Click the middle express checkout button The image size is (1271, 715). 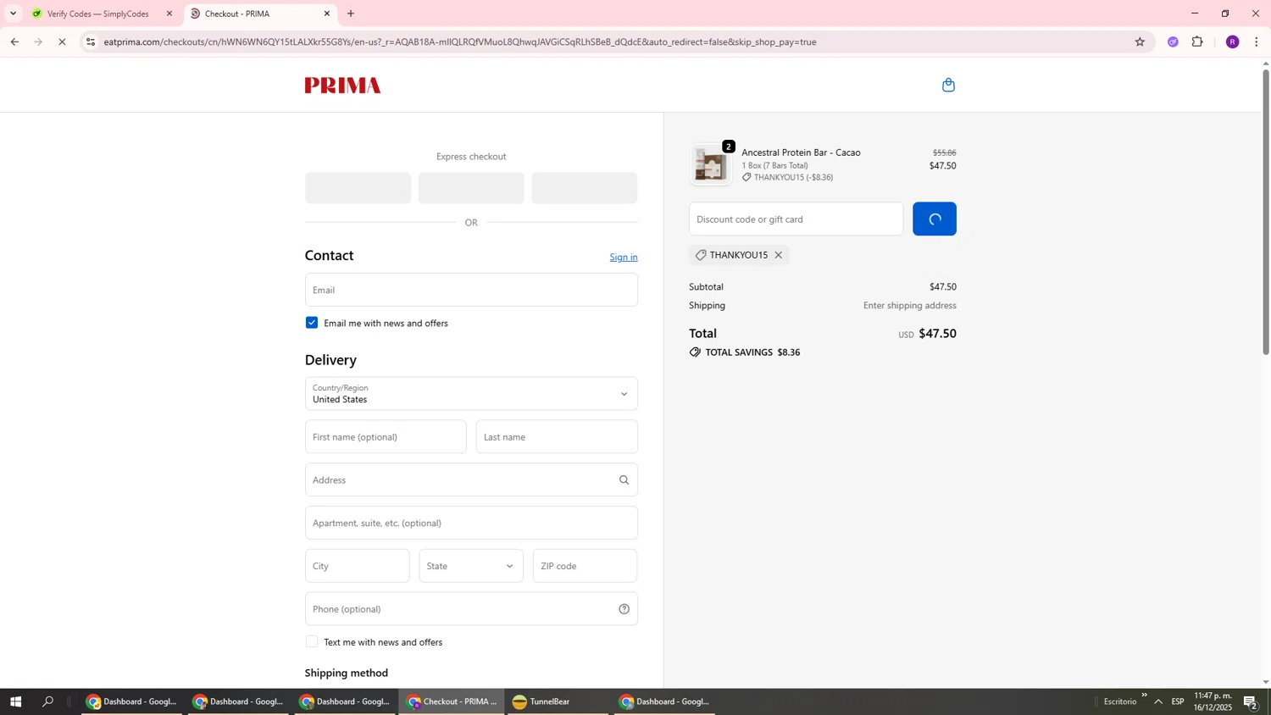471,188
